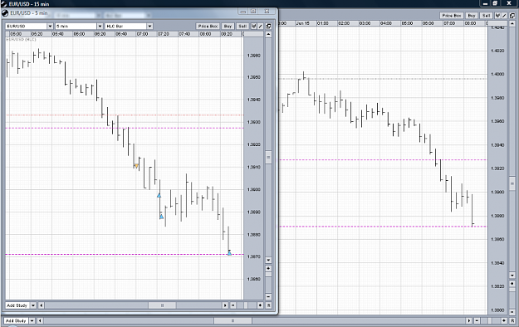Click the horizontal zoom slider in the 15 min window
The height and width of the screenshot is (327, 519).
pyautogui.click(x=490, y=320)
